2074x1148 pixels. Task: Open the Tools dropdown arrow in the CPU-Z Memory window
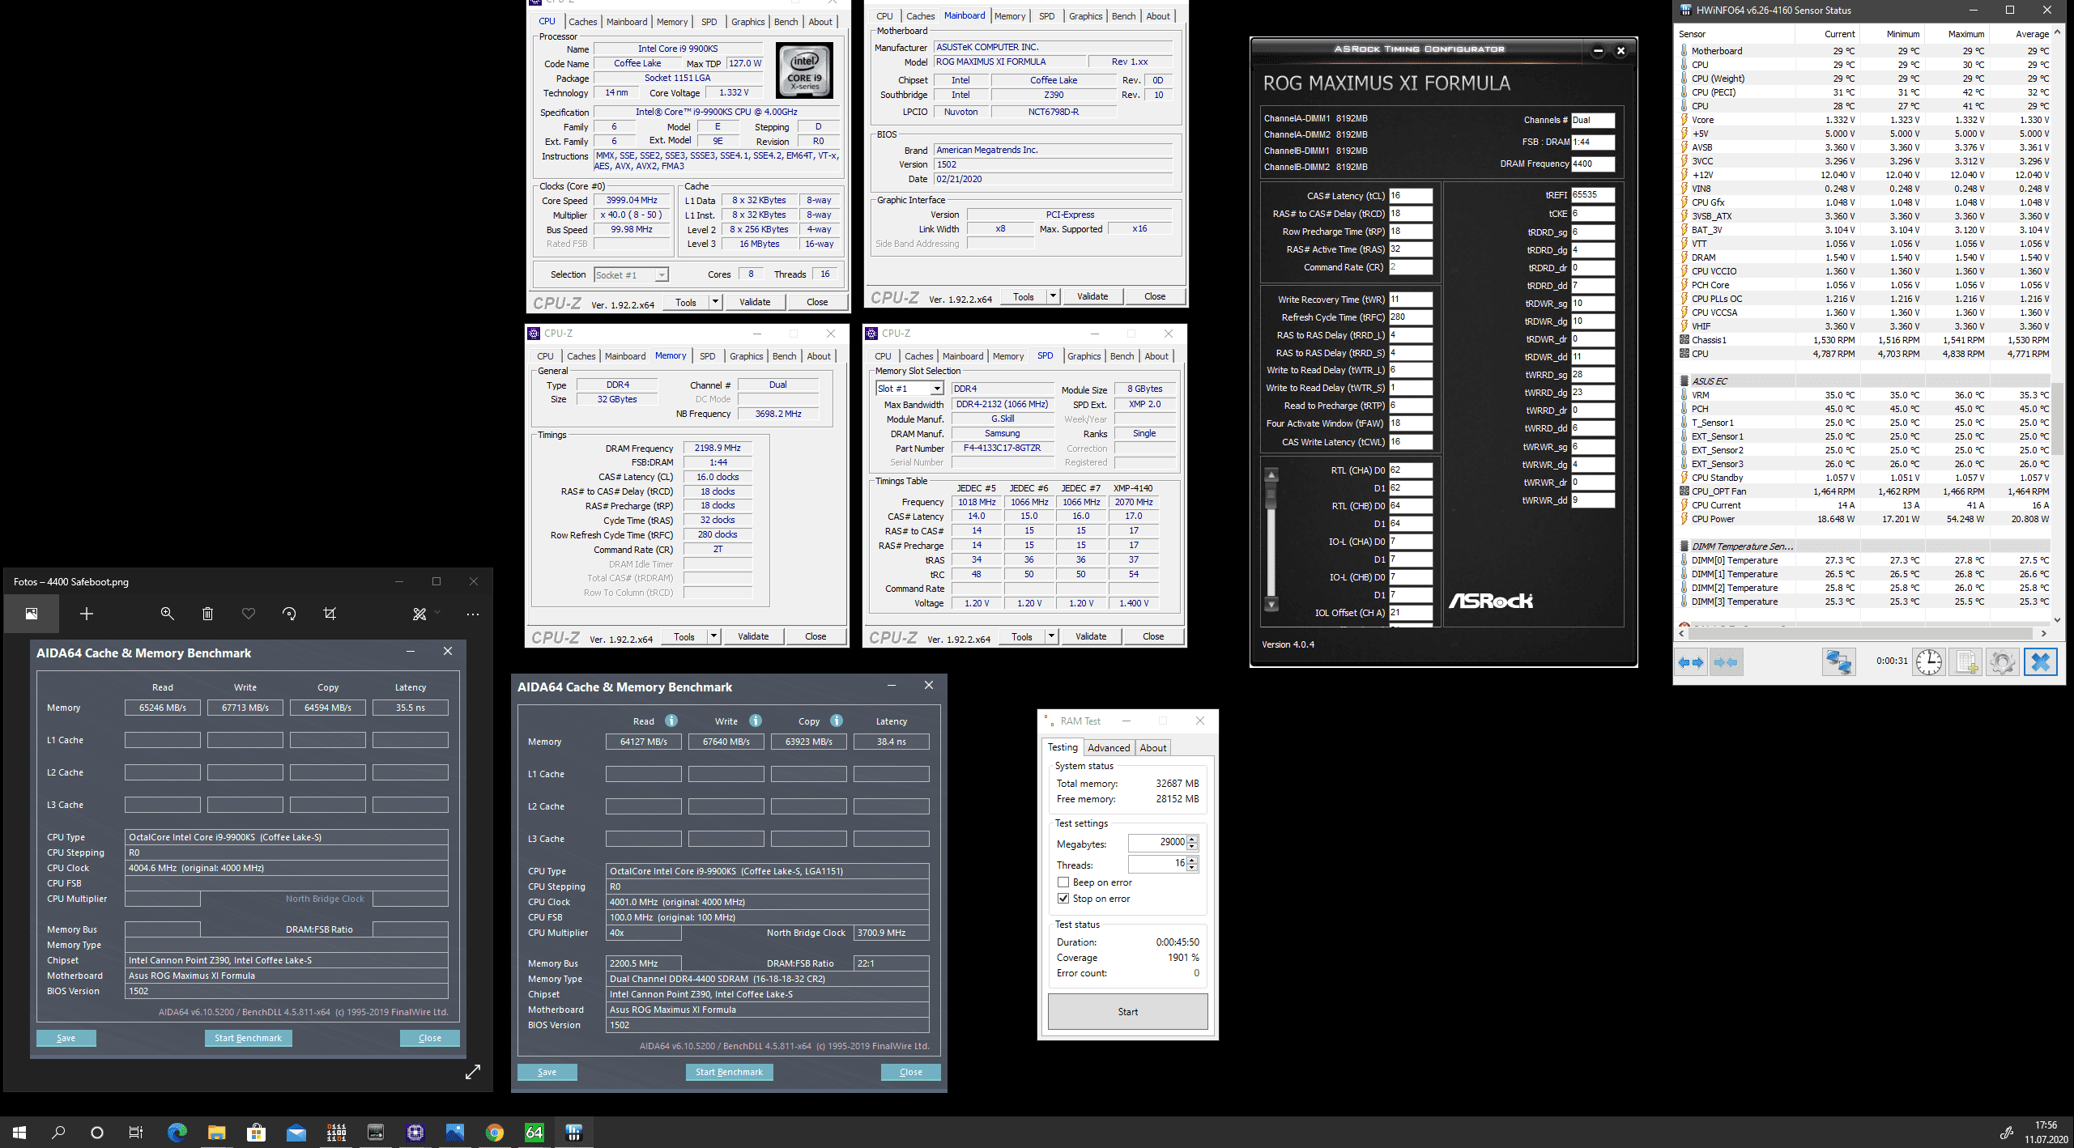[713, 636]
